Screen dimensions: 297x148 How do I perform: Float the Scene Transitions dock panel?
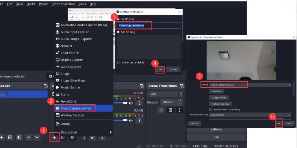pos(182,86)
